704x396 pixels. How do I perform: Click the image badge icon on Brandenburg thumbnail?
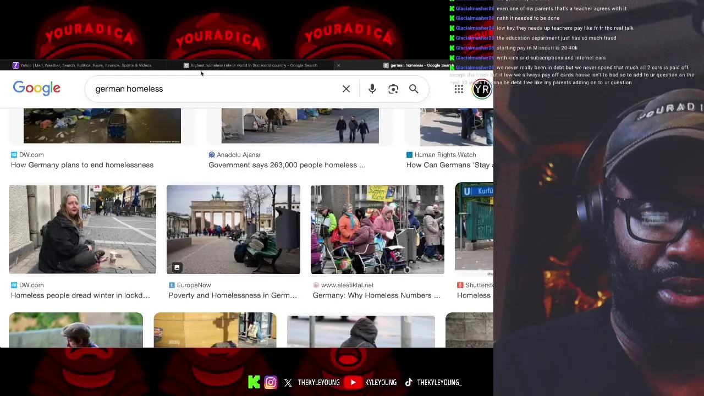[177, 267]
